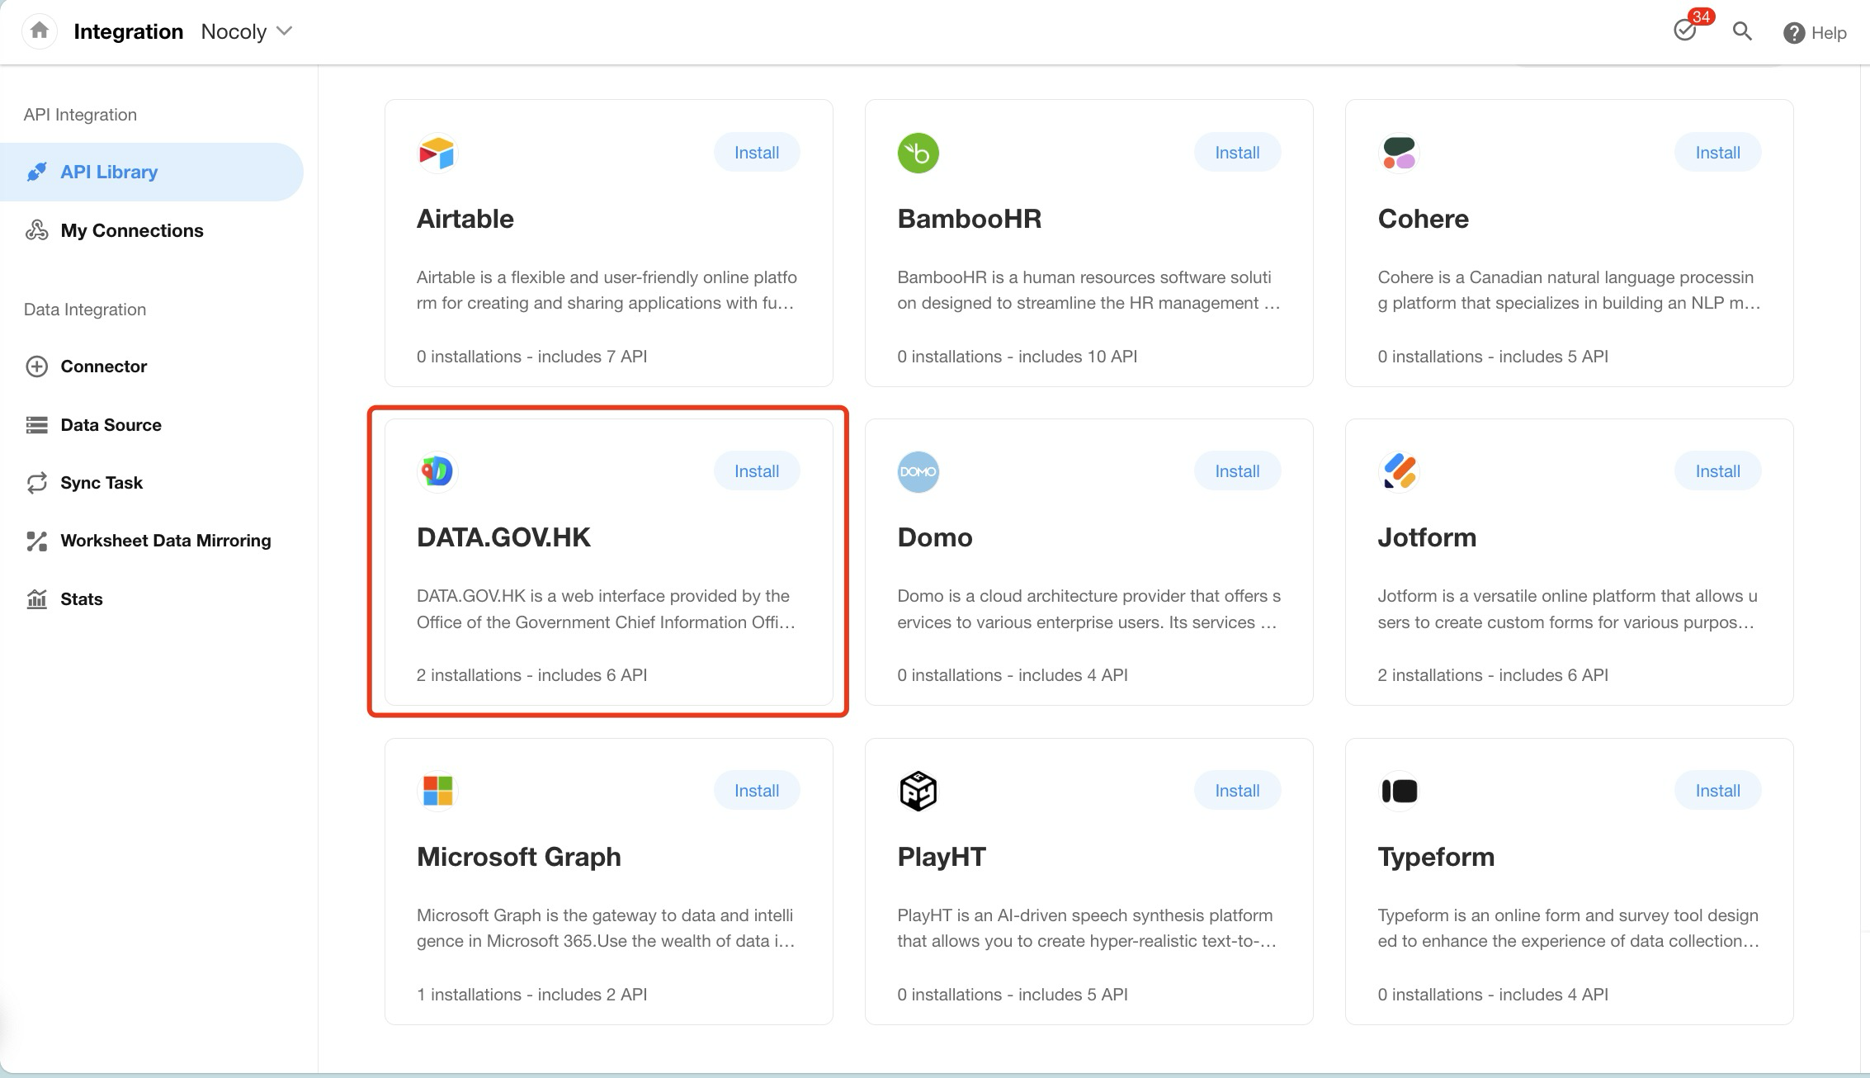Screen dimensions: 1870x1078
Task: Open the Microsoft Graph card title
Action: pos(519,857)
